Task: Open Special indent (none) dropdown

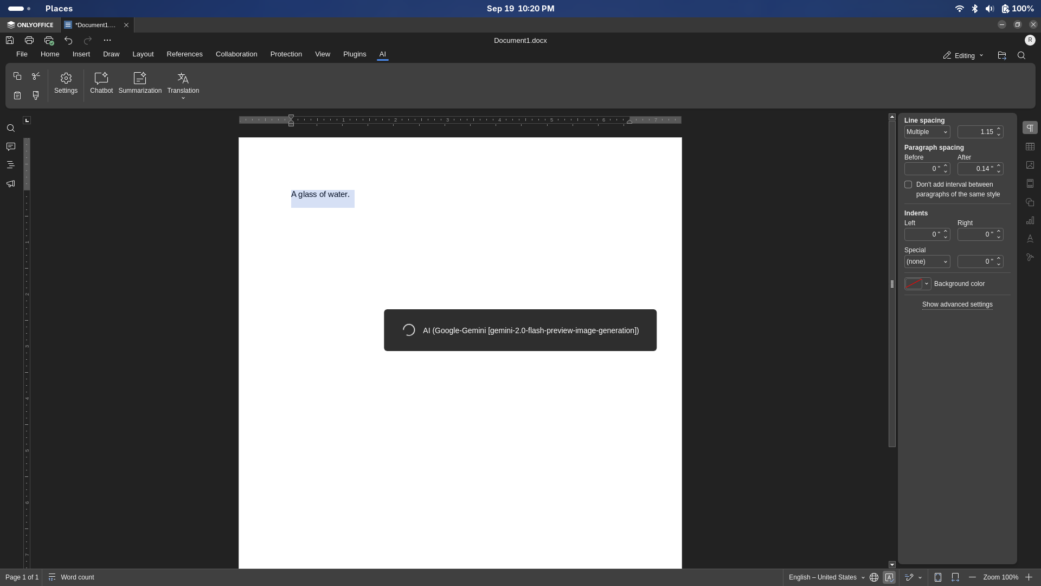Action: coord(927,262)
